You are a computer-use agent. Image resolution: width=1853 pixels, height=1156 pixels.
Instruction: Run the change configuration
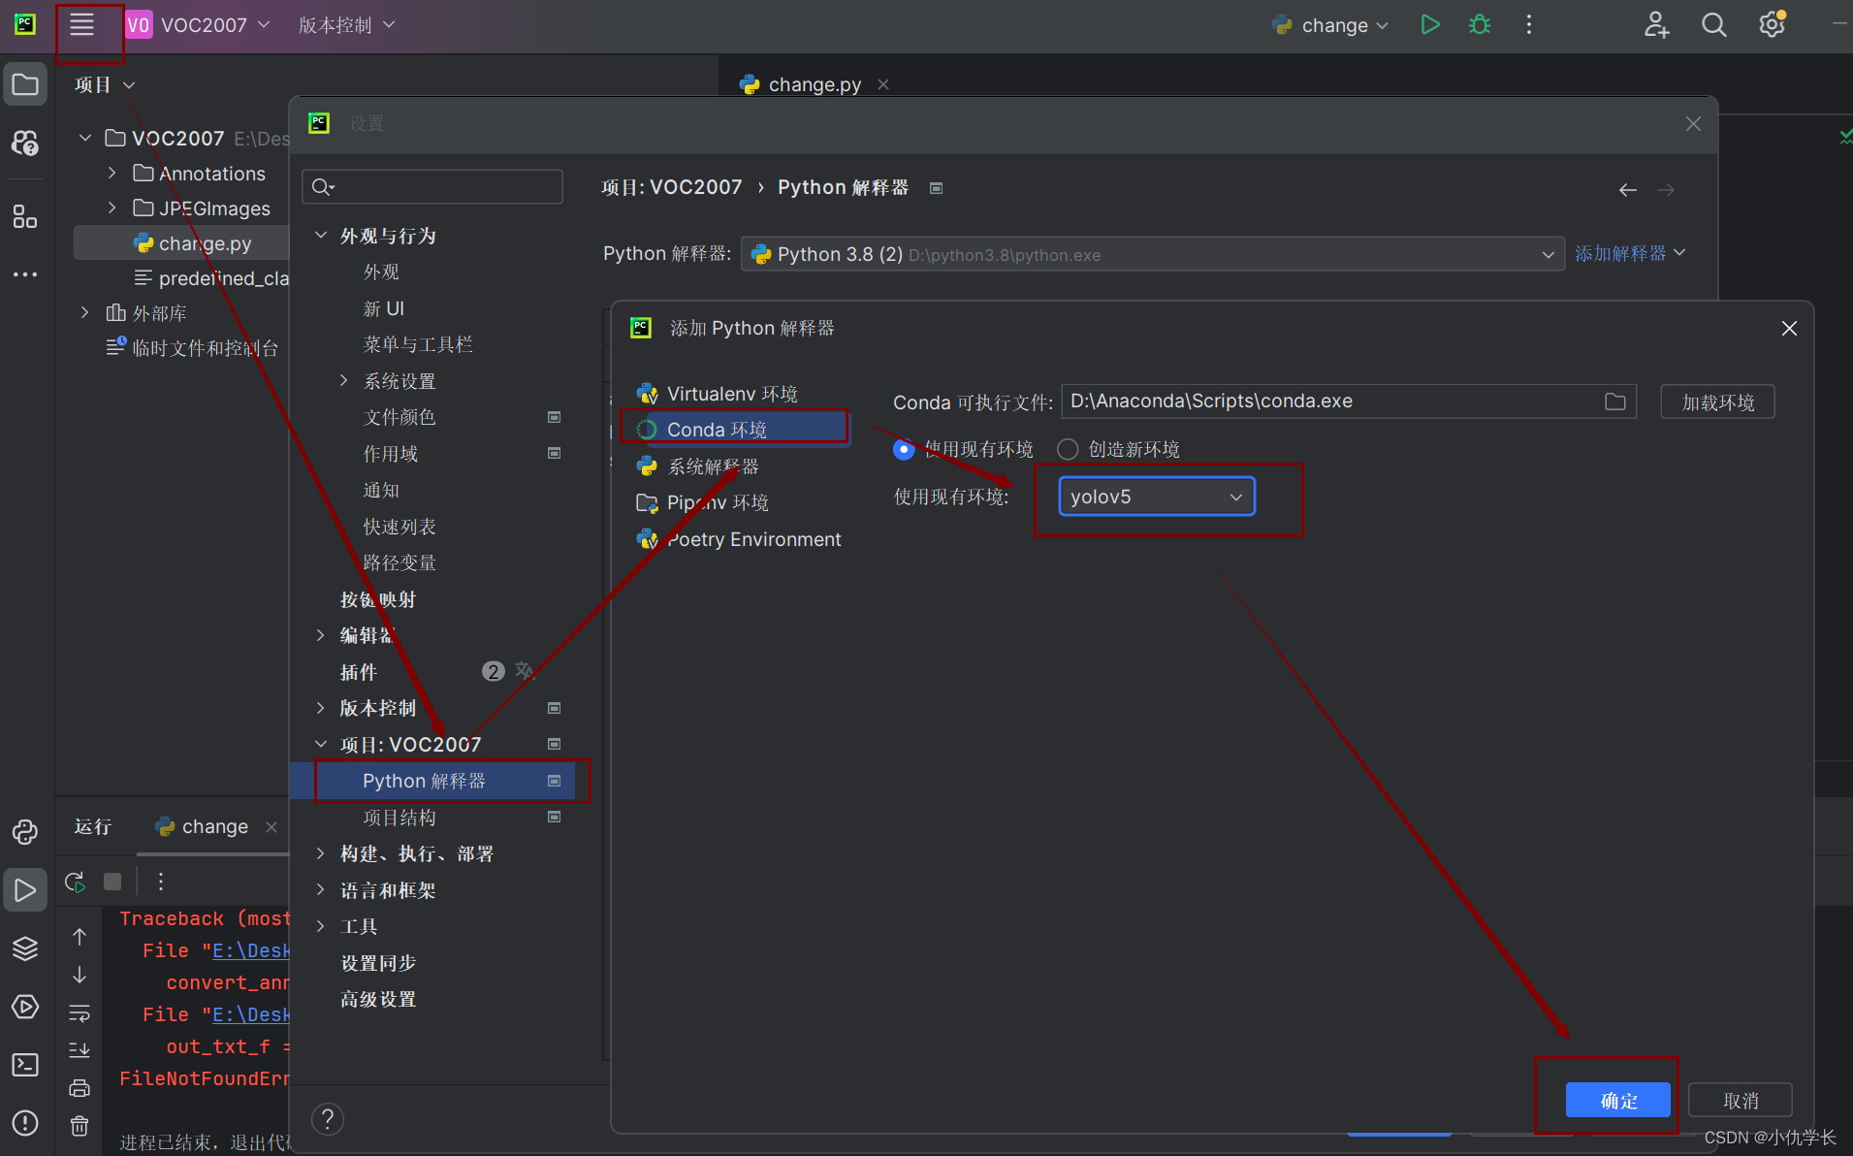(1430, 25)
